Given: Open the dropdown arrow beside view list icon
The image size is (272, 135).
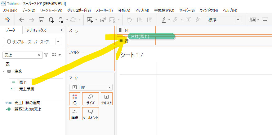Looking at the screenshot, I should [60, 55].
